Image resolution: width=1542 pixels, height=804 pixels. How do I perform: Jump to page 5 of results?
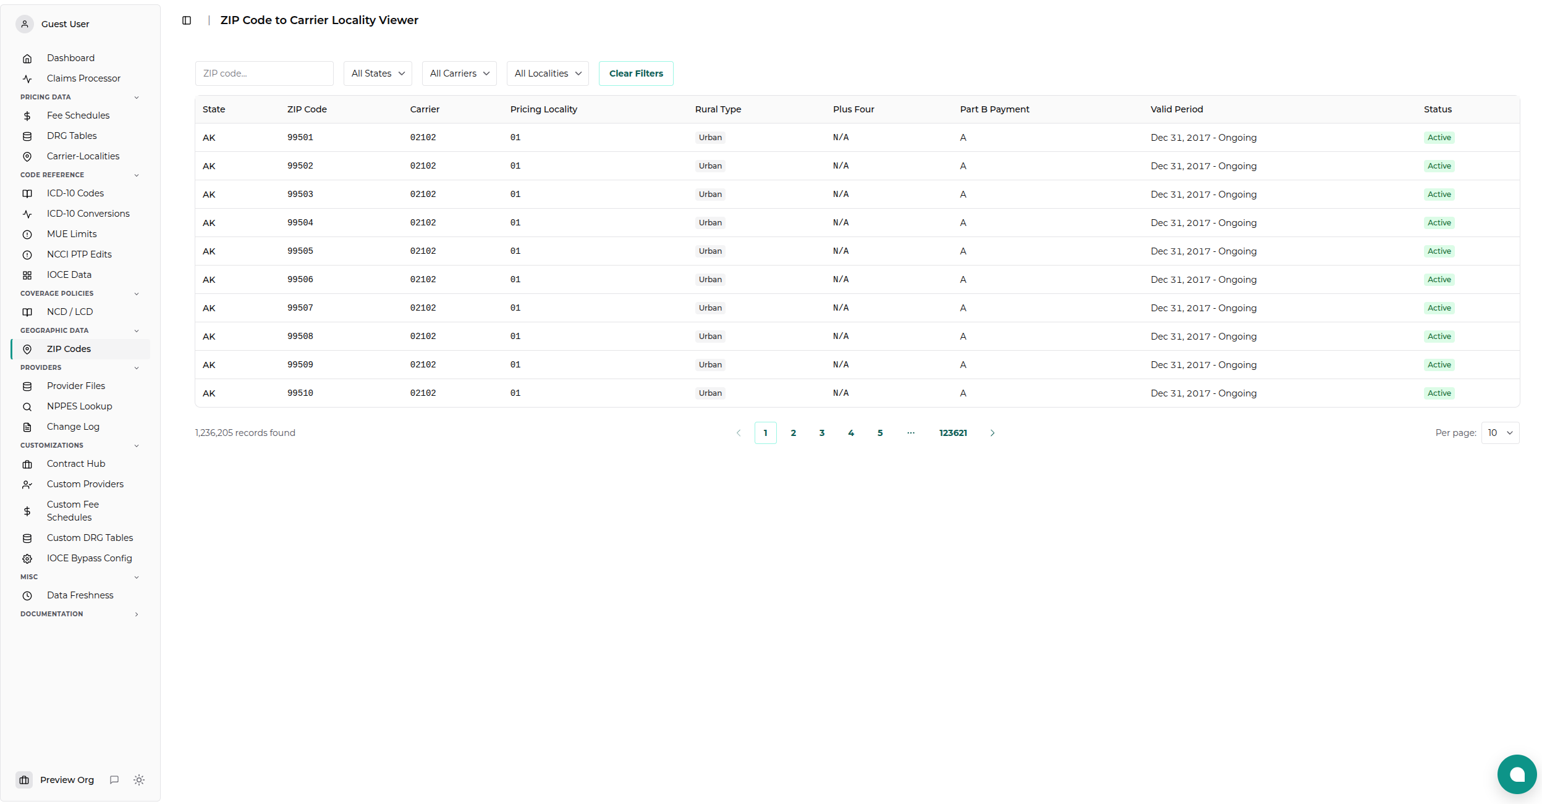pos(880,433)
